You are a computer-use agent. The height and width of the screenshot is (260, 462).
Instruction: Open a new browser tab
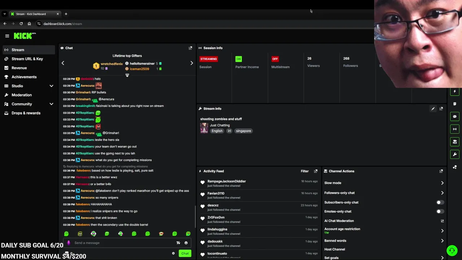[x=66, y=14]
